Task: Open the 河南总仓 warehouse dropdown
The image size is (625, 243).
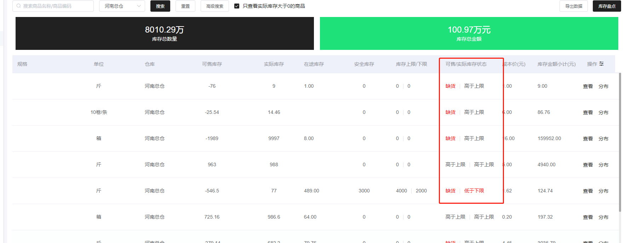Action: [122, 6]
